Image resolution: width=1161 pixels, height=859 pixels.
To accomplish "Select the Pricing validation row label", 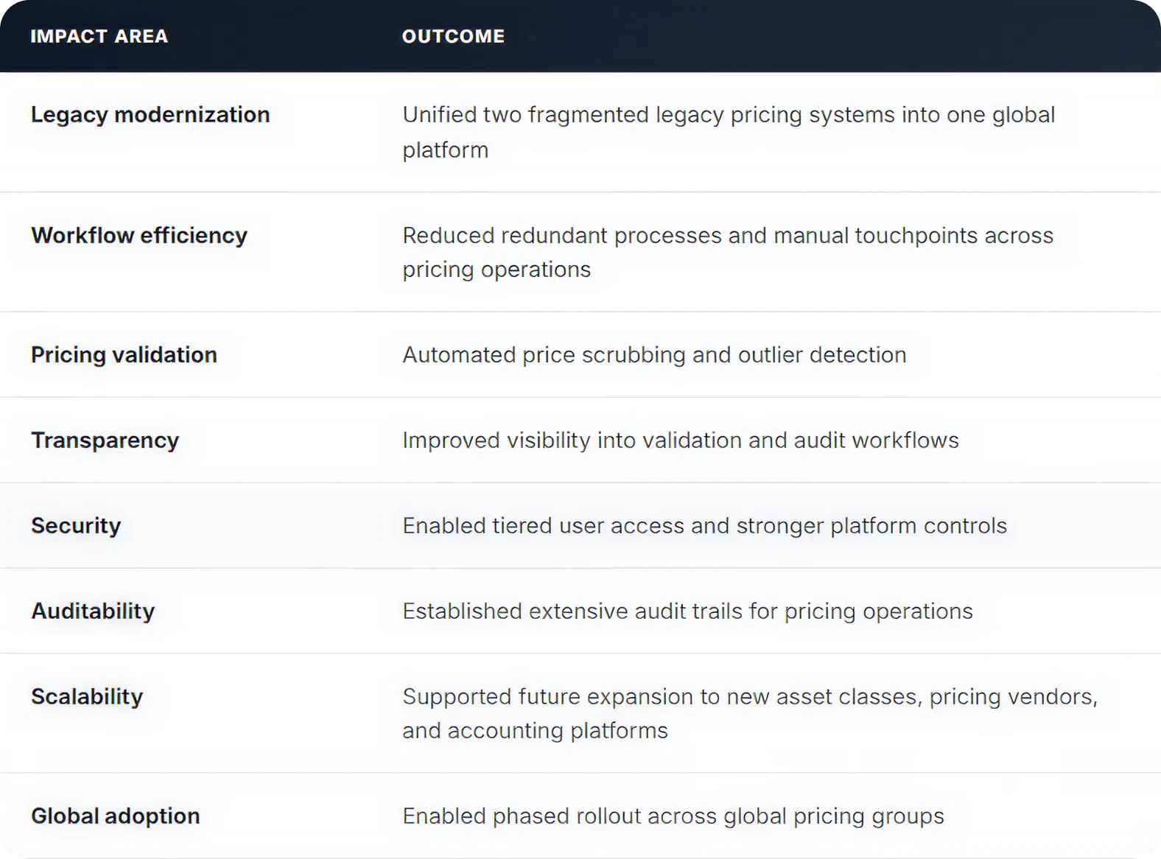I will (124, 355).
